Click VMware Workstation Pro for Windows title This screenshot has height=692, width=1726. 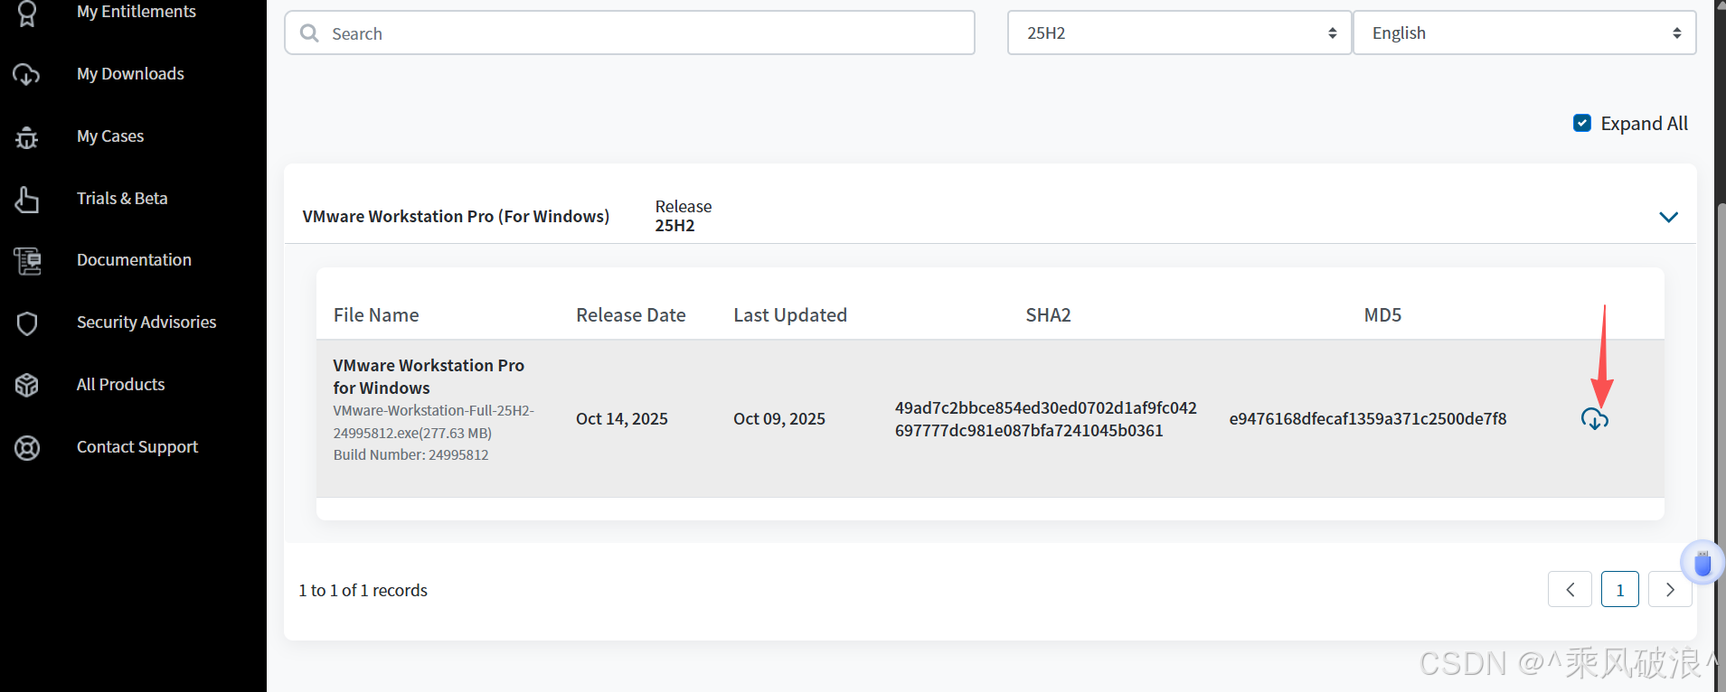429,377
